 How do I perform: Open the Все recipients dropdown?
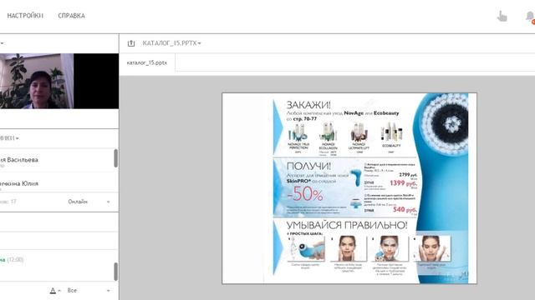click(89, 291)
